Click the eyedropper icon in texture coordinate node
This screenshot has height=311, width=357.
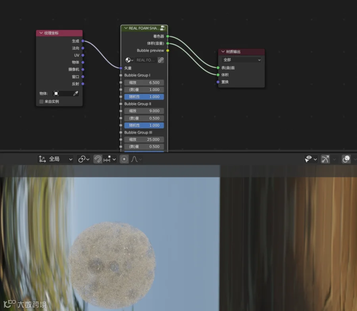tap(76, 93)
